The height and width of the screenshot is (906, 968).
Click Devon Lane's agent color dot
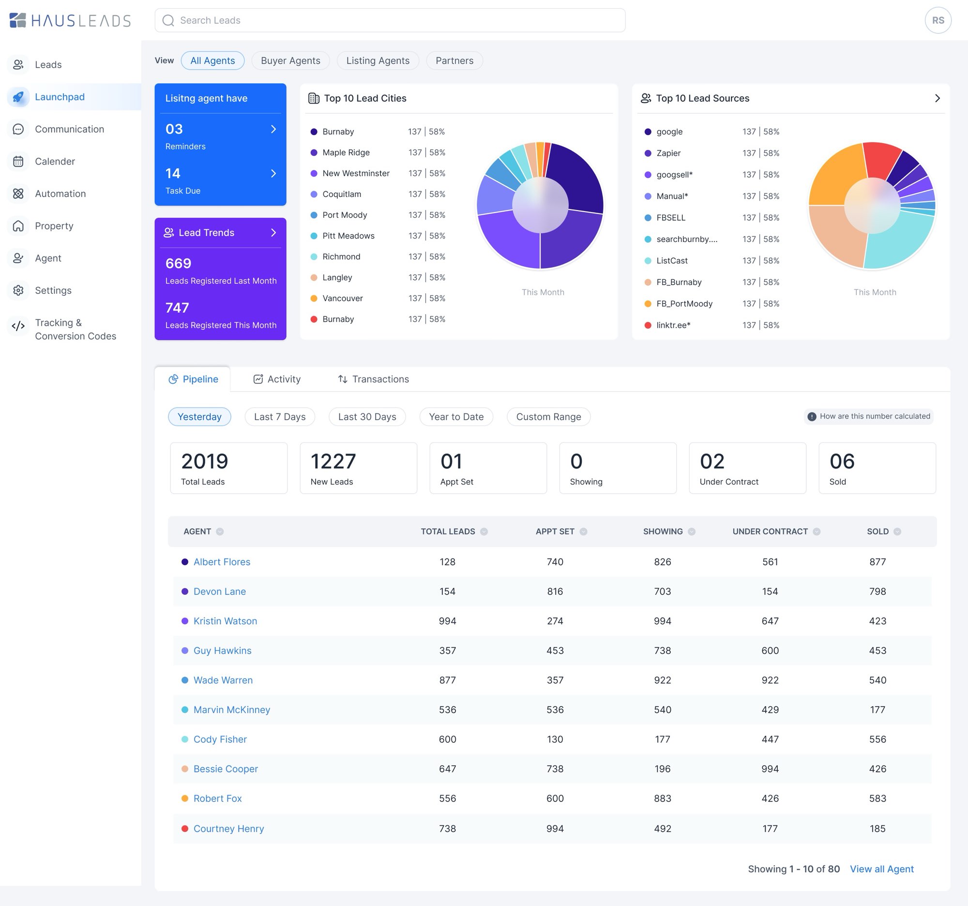click(185, 591)
